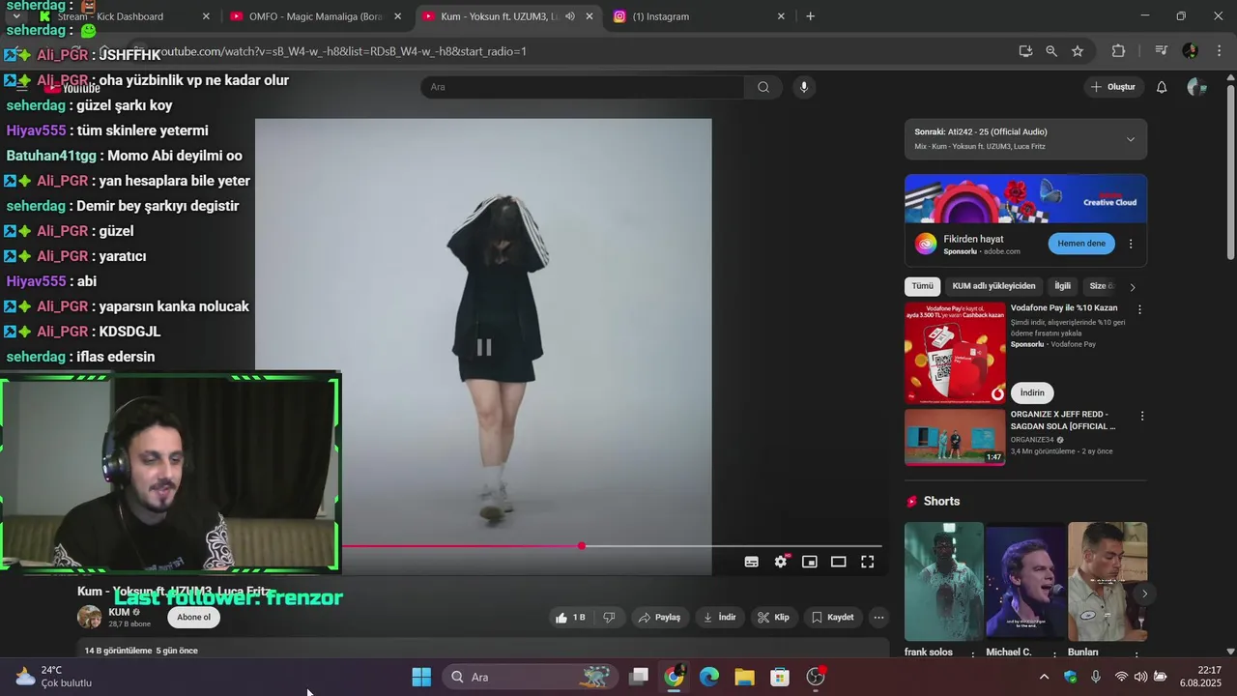Open File Explorer from the taskbar

744,677
